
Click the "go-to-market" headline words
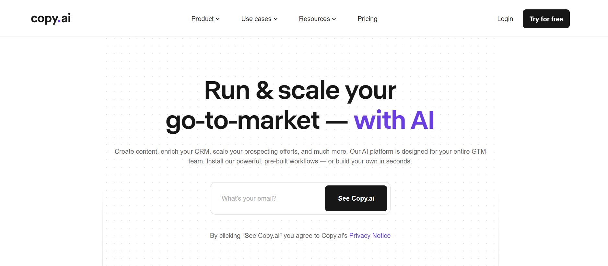tap(242, 120)
